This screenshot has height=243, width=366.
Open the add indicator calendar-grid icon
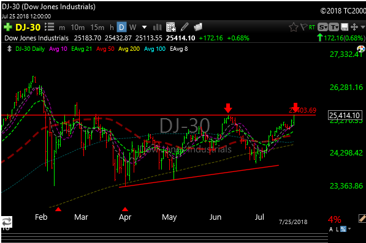click(x=171, y=27)
